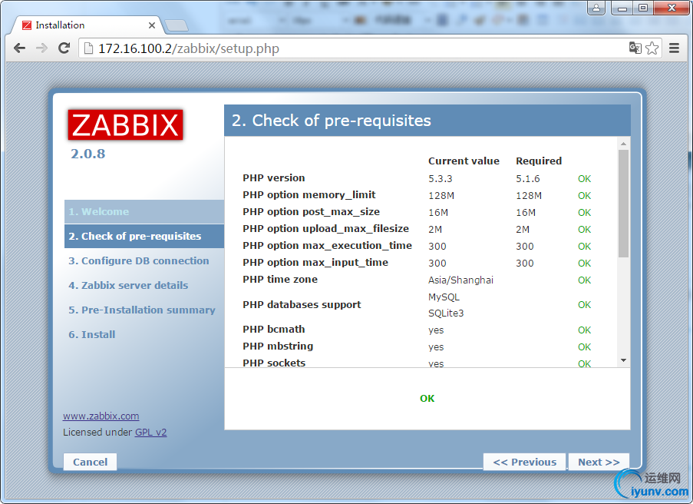Viewport: 693px width, 504px height.
Task: Click the PHP mbstring label
Action: tap(278, 346)
